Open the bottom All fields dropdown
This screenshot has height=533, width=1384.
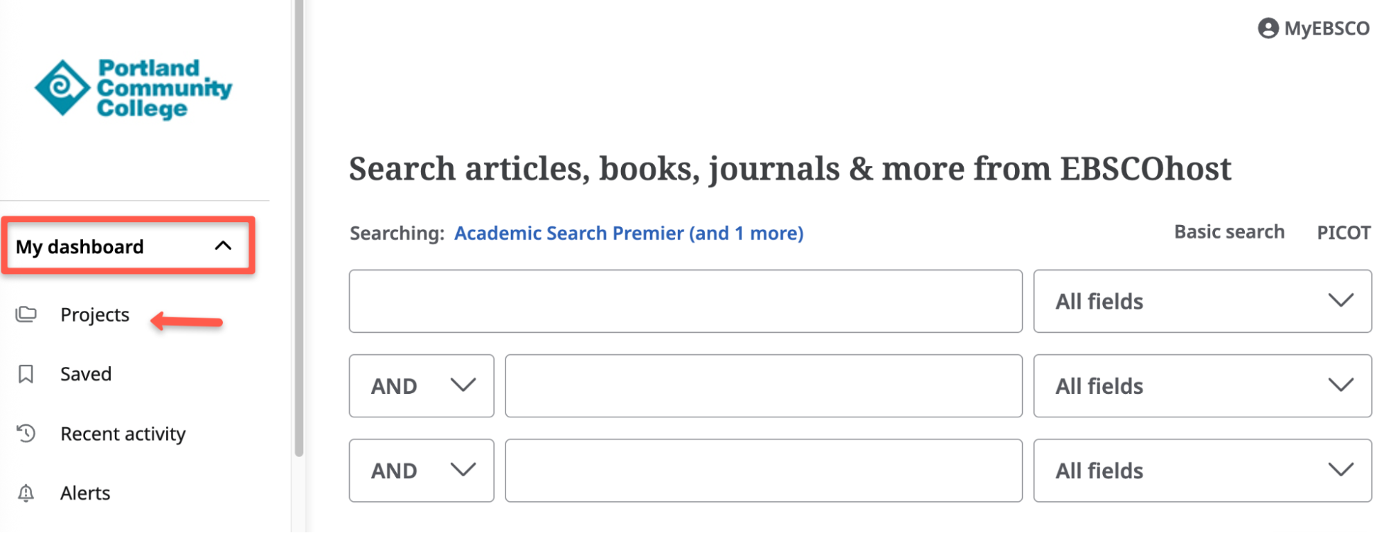1201,470
